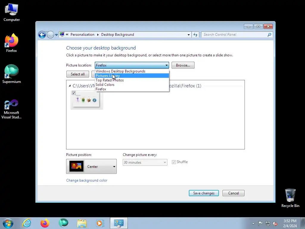305x229 pixels.
Task: Click the search magnifier icon
Action: coord(269,35)
